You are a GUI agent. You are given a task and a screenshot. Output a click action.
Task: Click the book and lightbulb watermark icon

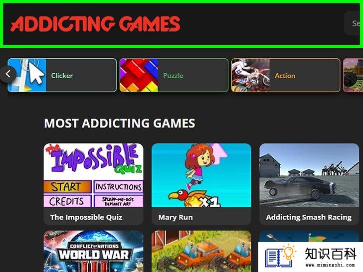[x=280, y=256]
